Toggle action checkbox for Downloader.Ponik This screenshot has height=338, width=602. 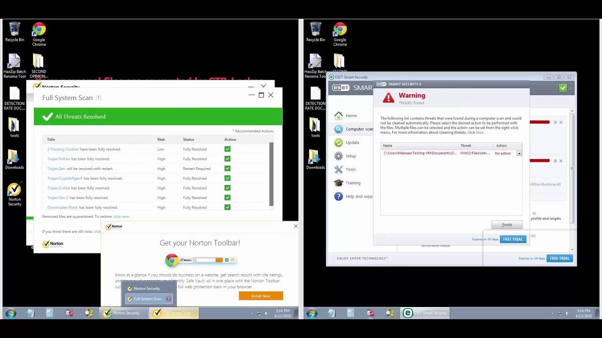pos(228,207)
